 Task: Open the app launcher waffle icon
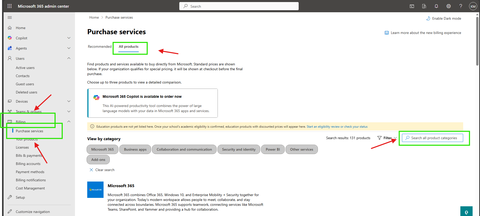[10, 6]
